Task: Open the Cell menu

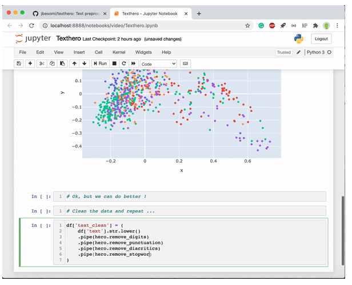Action: coord(98,53)
